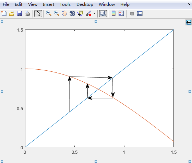Click the New Figure icon
Viewport: 192px width, 163px height.
4,13
